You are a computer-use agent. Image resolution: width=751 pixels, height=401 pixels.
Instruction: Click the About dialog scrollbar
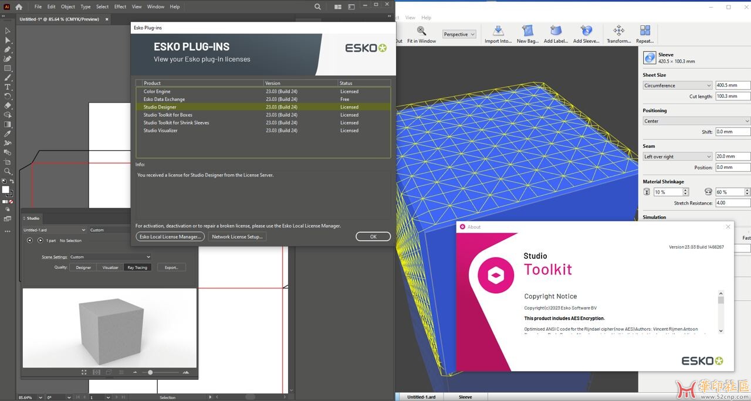(x=721, y=300)
